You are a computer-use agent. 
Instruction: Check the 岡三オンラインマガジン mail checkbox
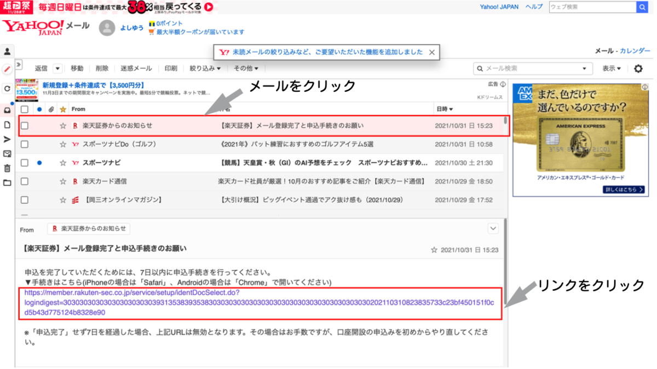(x=25, y=200)
